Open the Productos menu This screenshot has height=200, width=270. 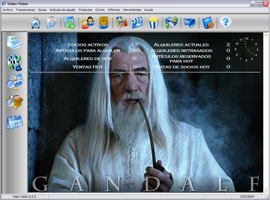[x=85, y=10]
